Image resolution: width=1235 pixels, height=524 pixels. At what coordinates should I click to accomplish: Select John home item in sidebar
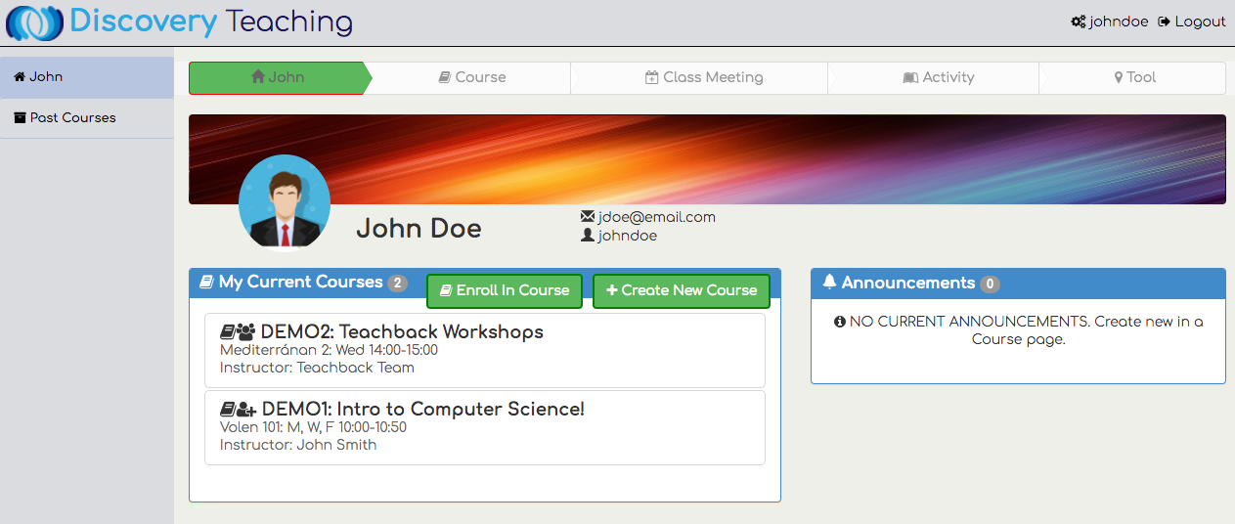(x=45, y=77)
